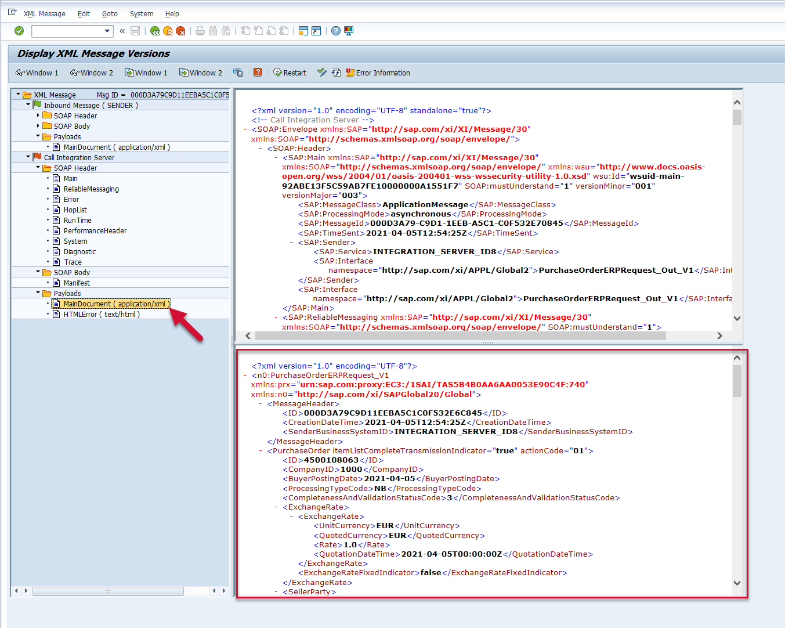Click scroll-down arrow in bottom XML pane
The width and height of the screenshot is (785, 628).
[737, 583]
